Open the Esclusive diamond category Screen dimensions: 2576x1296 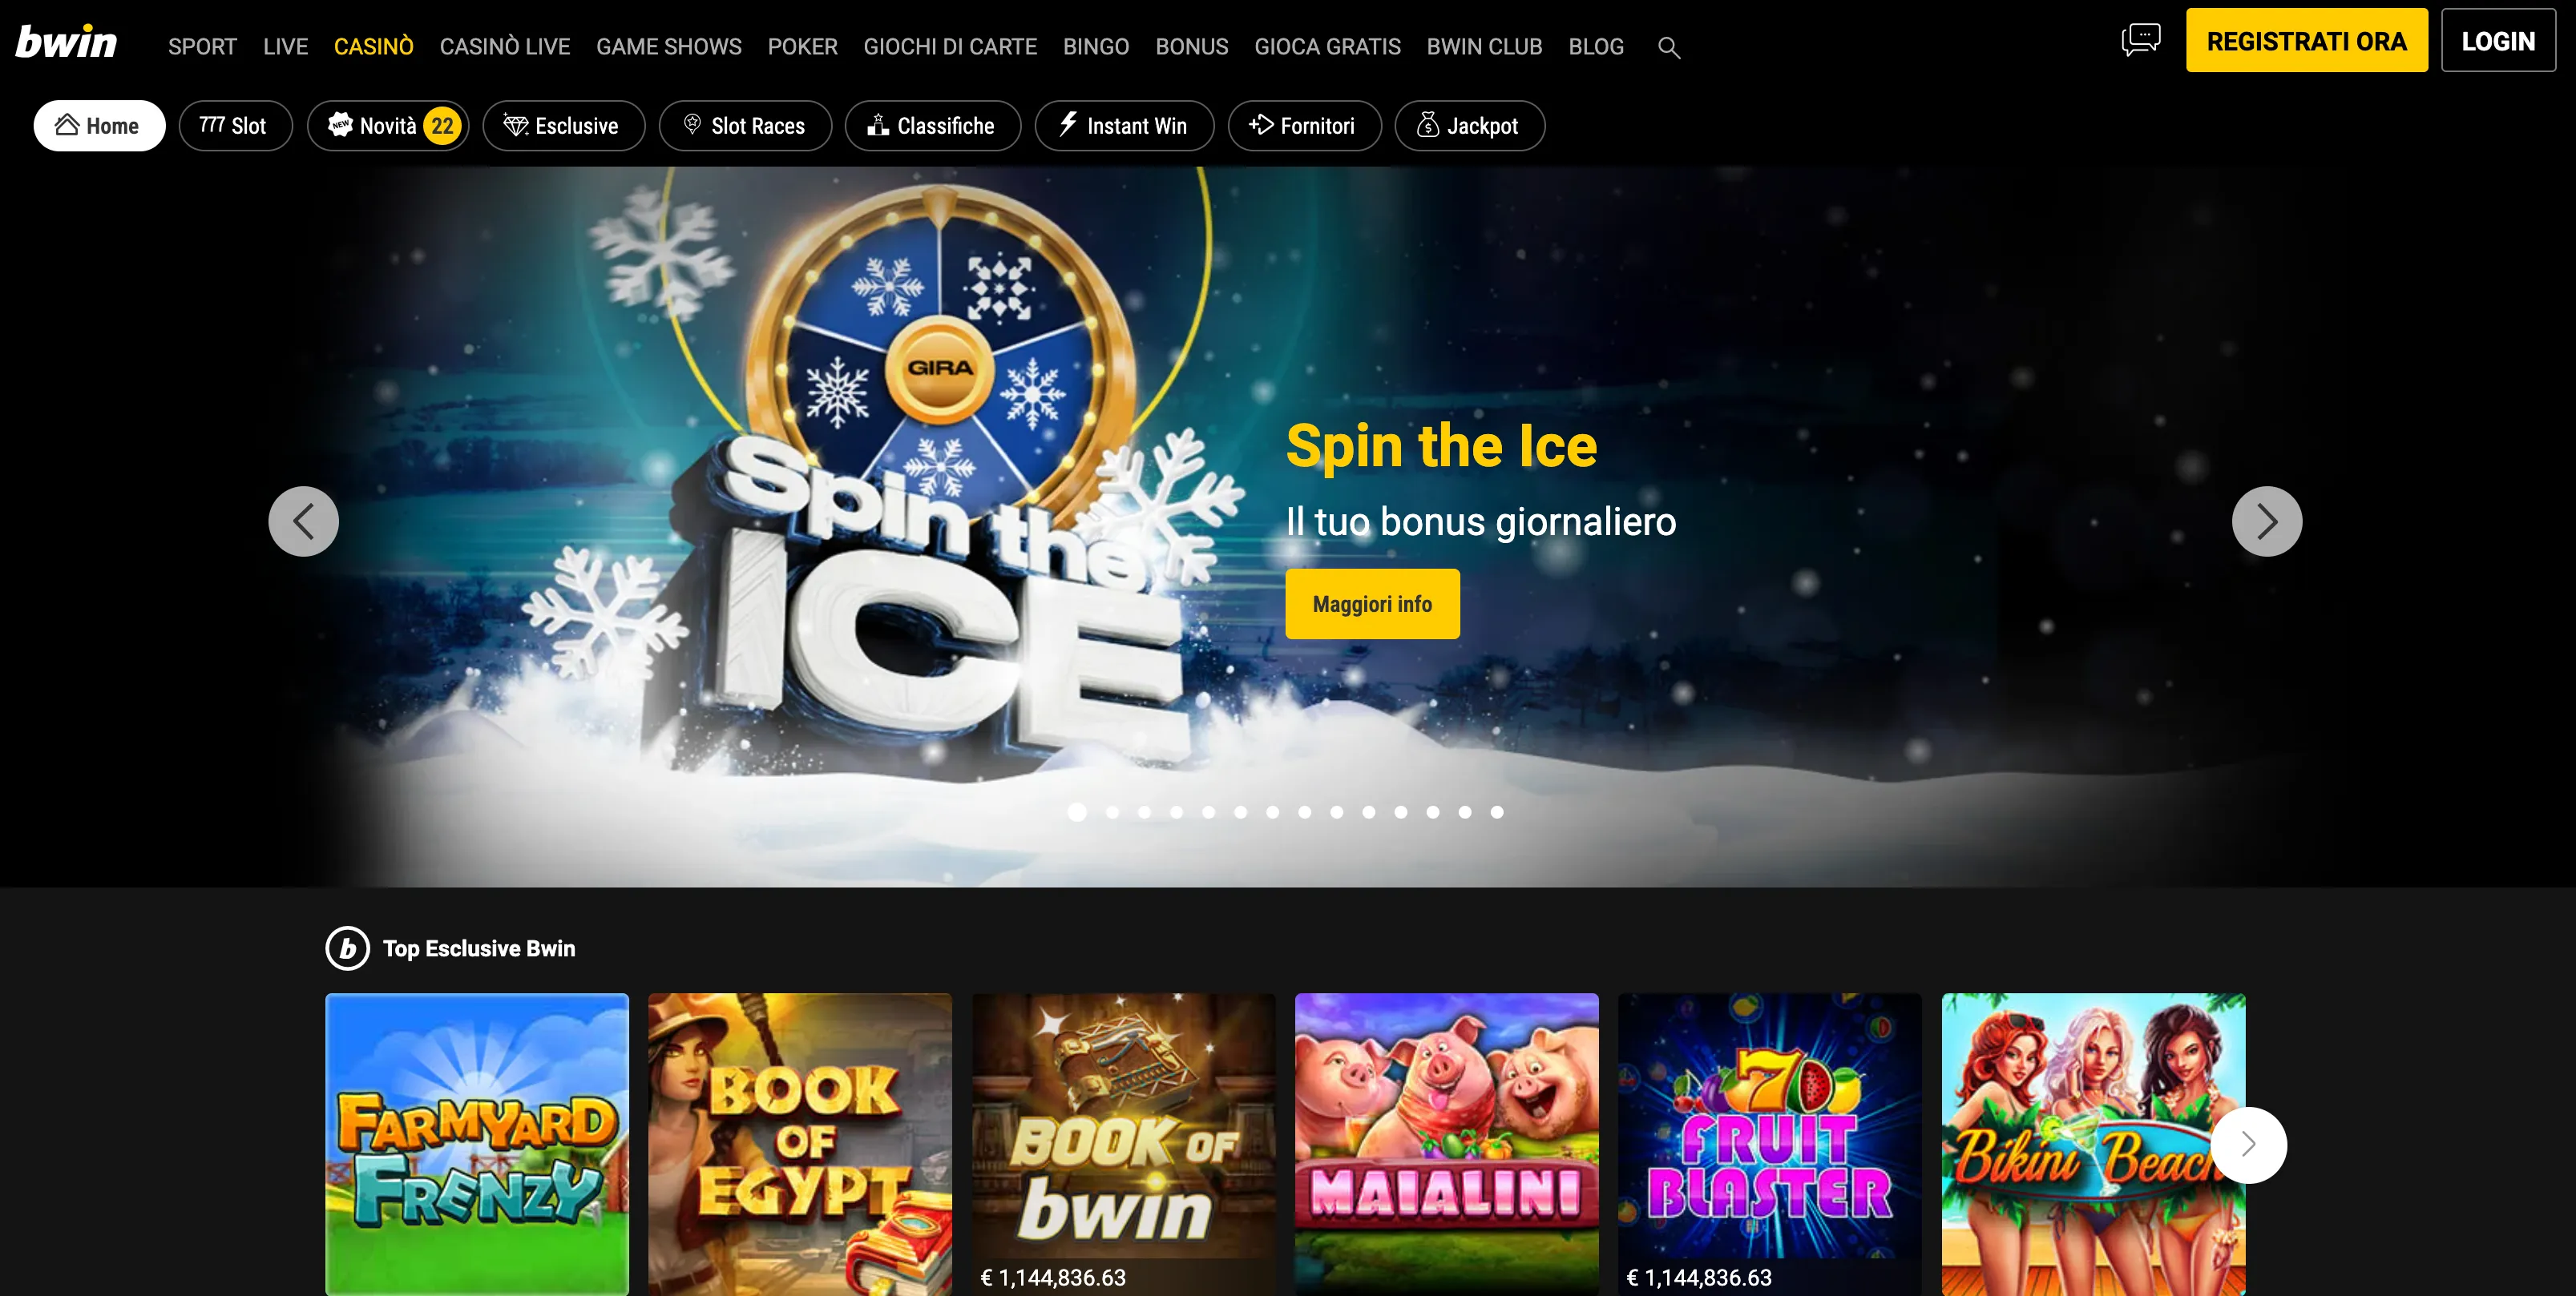click(563, 126)
